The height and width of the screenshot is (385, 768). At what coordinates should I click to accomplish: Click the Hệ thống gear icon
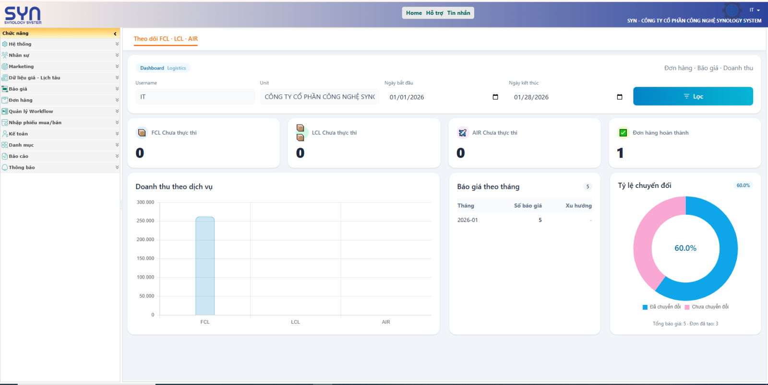tap(5, 44)
